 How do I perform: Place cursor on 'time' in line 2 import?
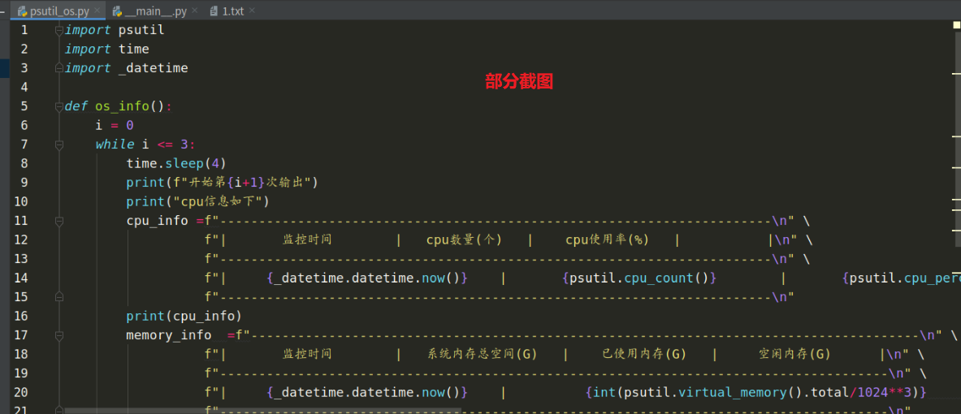pyautogui.click(x=133, y=49)
